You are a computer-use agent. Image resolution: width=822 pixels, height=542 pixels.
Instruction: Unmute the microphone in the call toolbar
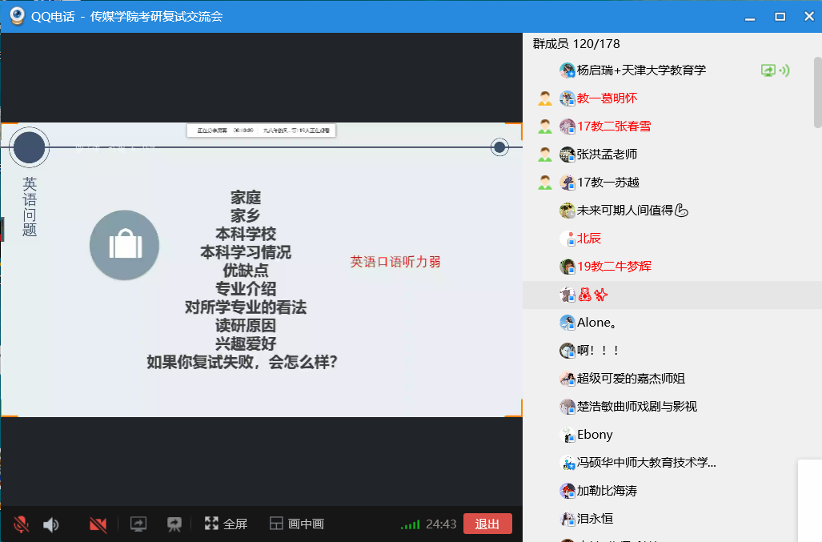click(22, 524)
